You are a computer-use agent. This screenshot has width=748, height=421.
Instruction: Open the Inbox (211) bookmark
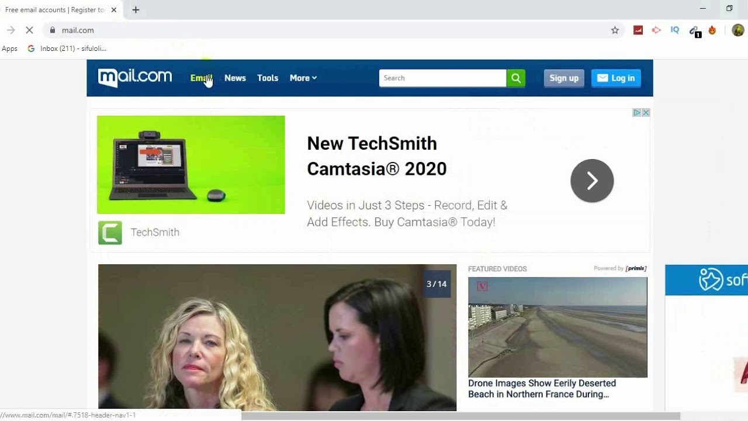coord(67,49)
